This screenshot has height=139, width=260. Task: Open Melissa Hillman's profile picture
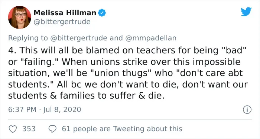click(x=20, y=17)
